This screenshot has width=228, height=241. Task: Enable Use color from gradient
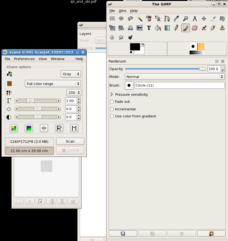tap(112, 116)
